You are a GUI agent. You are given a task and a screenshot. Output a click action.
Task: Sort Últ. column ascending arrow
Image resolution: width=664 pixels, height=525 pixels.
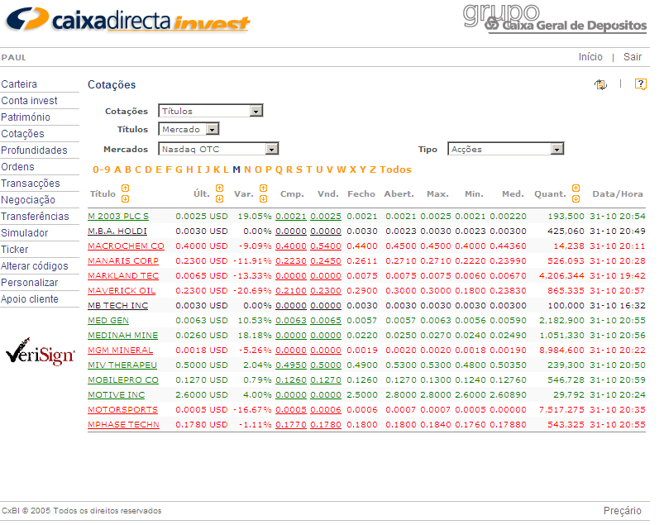(219, 189)
